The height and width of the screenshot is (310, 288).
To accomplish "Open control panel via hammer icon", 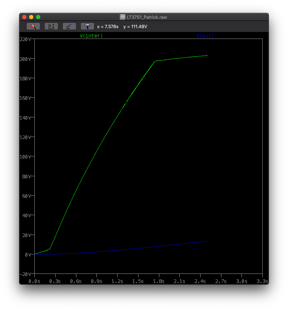I will coord(87,26).
